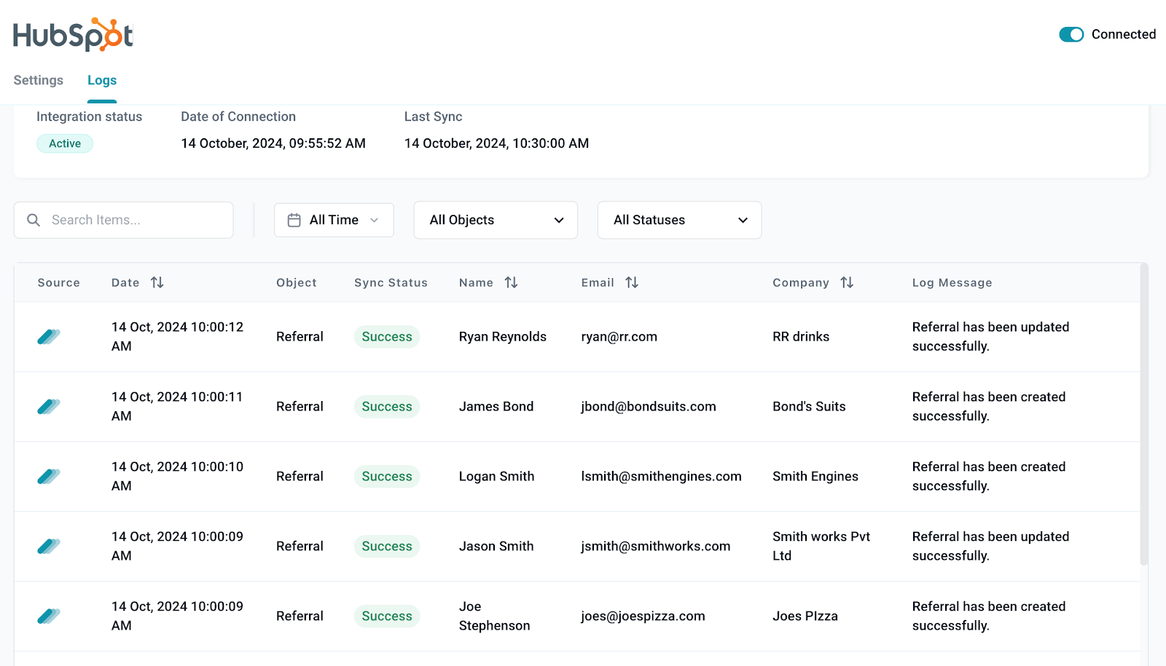Click the logs table vertical scrollbar

(x=1144, y=415)
